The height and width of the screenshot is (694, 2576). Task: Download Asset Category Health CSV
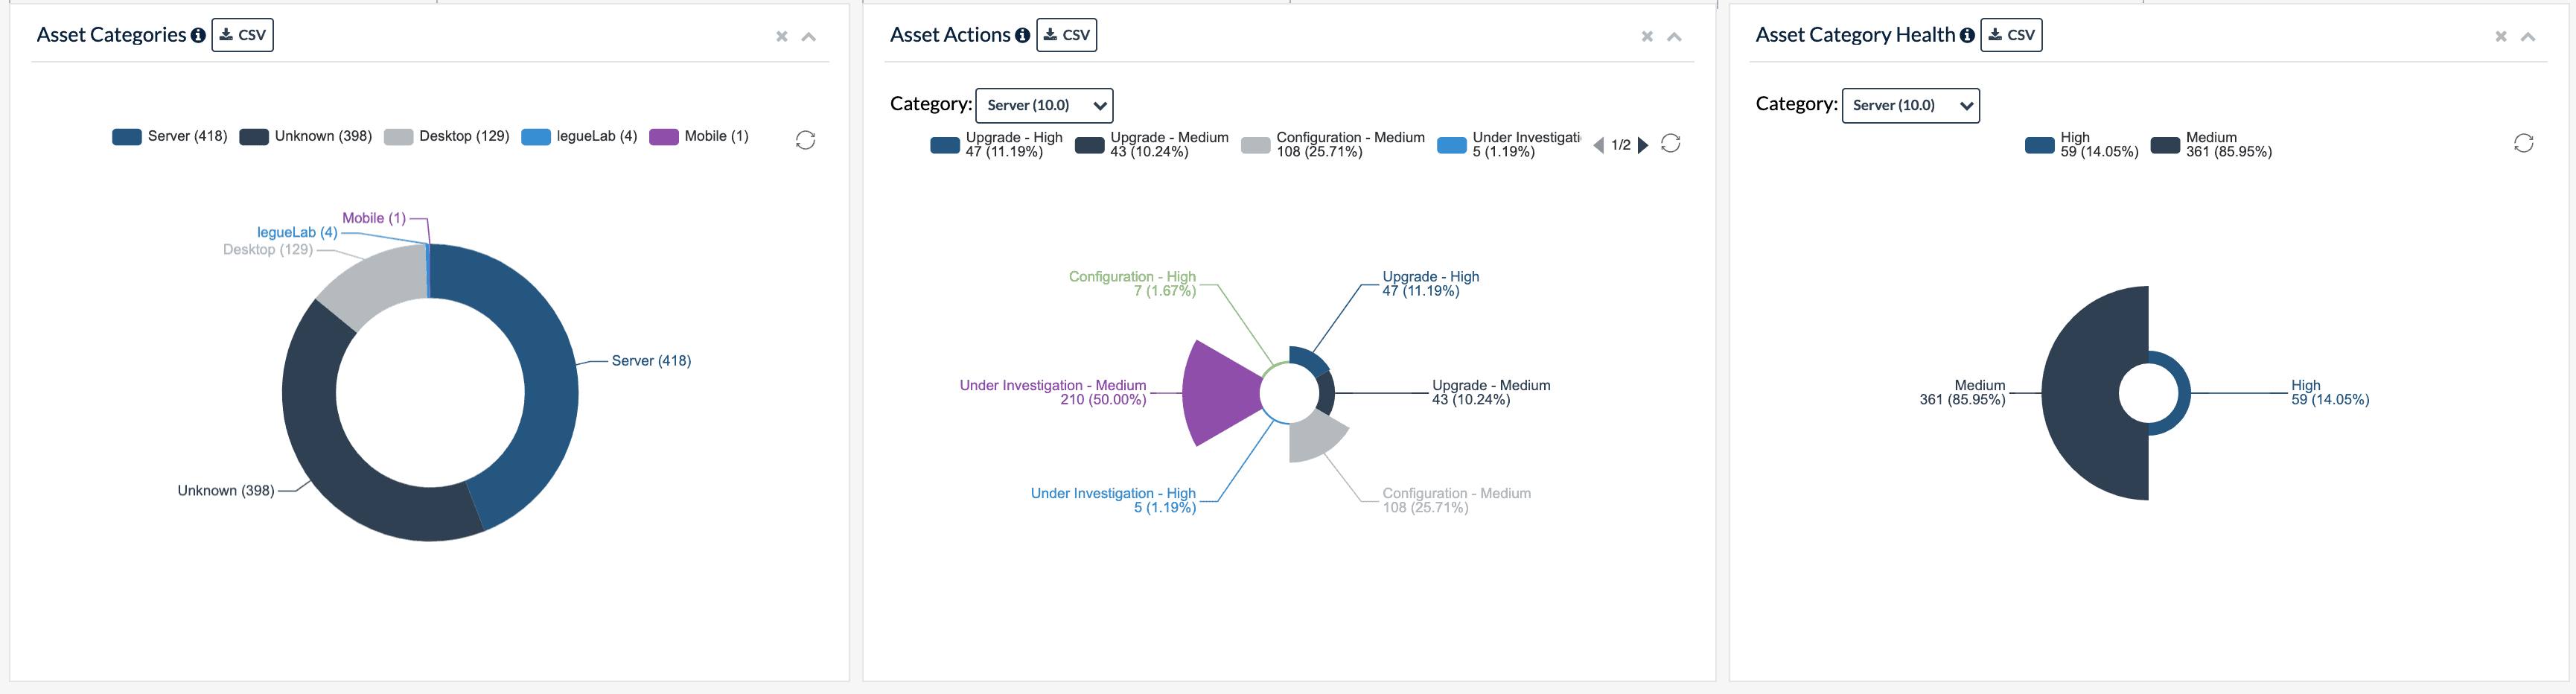[2011, 35]
